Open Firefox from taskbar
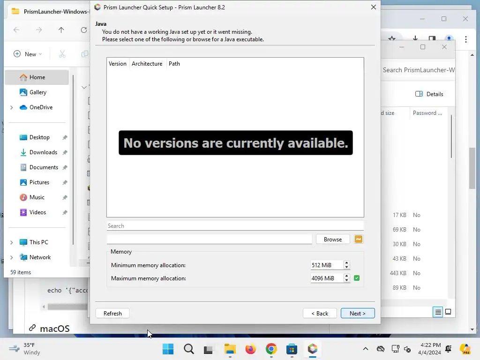Screen dimensions: 480x360 tap(250, 349)
